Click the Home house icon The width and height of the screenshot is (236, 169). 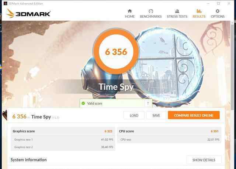130,11
